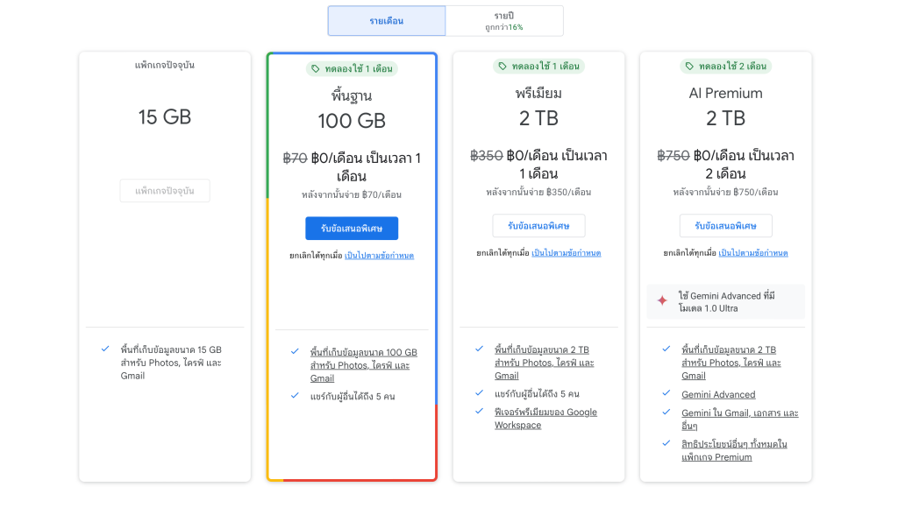Open ฟีเจอร์พรีเมียมของ Google Workspace link
Screen dimensions: 898x508
click(x=545, y=419)
